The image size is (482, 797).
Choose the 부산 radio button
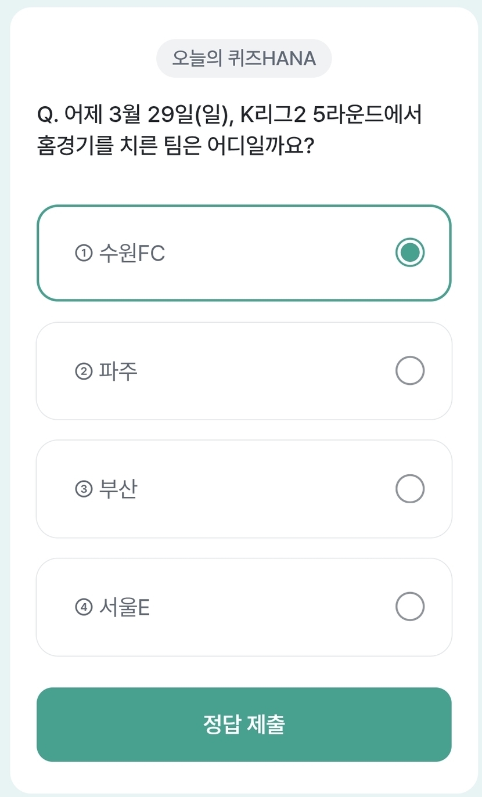410,489
